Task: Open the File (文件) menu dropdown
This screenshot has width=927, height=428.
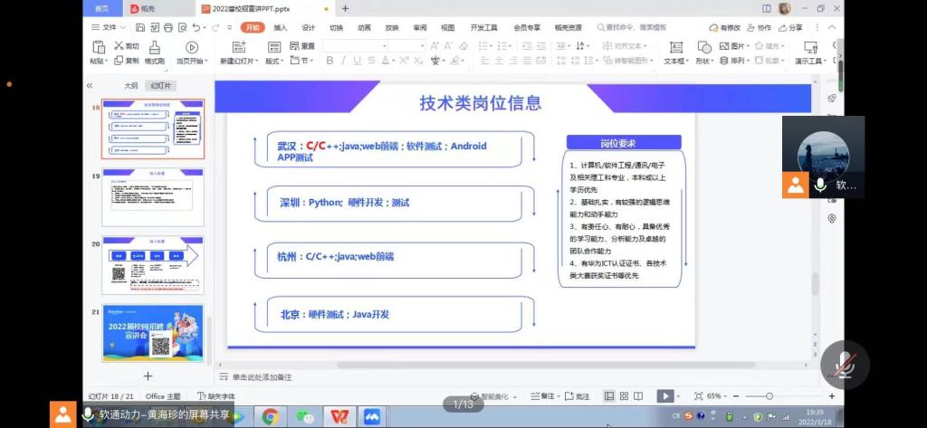Action: tap(109, 28)
